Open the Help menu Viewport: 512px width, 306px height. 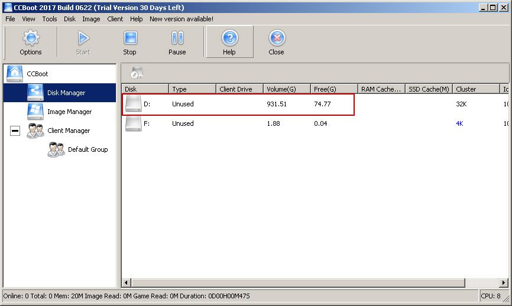point(136,19)
